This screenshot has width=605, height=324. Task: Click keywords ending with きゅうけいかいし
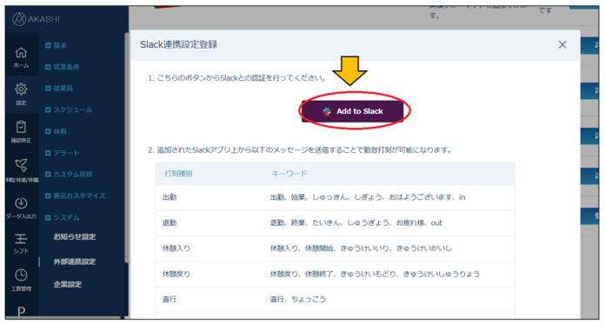pyautogui.click(x=361, y=248)
